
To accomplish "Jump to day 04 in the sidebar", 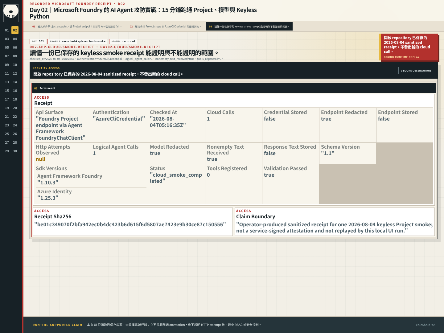I will pos(15,39).
